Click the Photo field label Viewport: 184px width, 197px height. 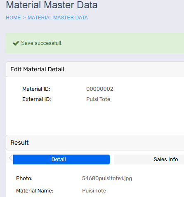tap(24, 178)
